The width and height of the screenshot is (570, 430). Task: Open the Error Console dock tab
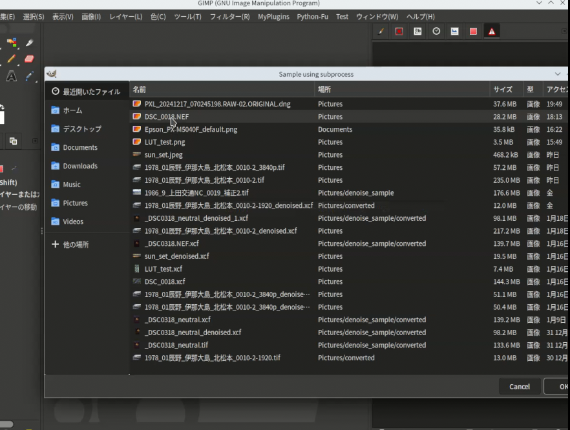click(x=491, y=32)
